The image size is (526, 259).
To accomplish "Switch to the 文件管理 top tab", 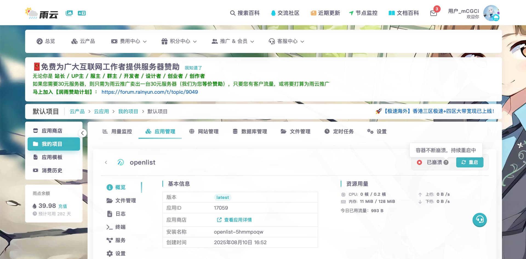I will (x=295, y=131).
